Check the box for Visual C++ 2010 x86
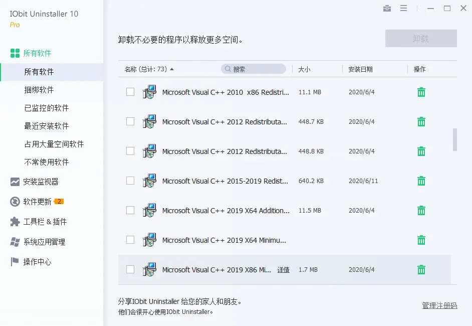 point(130,92)
